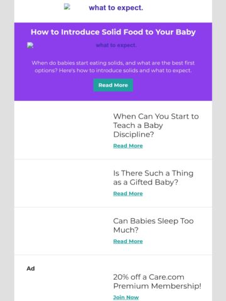Open the 'Can Babies Sleep Too Much?' article title

coord(153,225)
